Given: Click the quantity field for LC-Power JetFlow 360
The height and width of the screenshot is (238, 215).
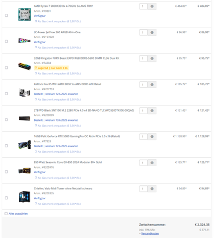Looking at the screenshot, I should (143, 33).
